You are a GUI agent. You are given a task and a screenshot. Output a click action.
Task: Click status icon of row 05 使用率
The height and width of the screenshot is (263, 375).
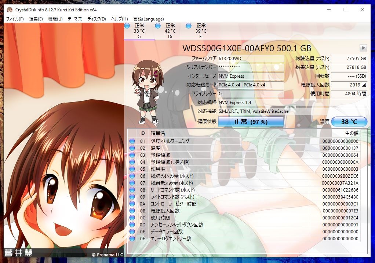click(x=132, y=169)
